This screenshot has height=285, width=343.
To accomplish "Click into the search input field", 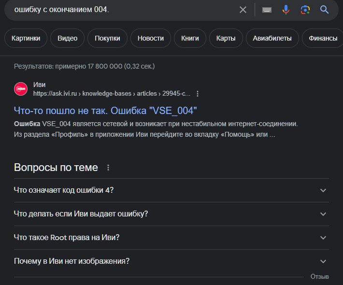I will [121, 10].
